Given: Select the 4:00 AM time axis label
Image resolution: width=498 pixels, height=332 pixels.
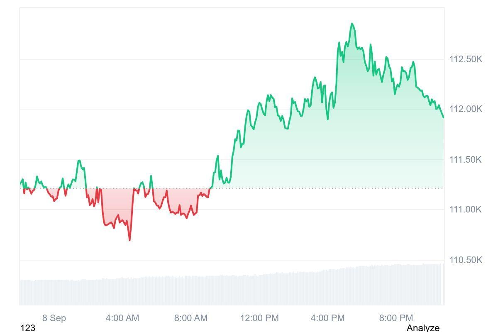Looking at the screenshot, I should click(x=122, y=318).
